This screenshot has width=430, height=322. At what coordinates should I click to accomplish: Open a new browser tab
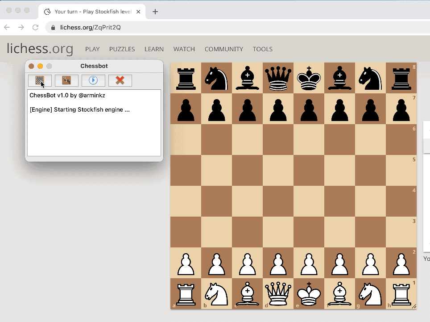point(155,12)
